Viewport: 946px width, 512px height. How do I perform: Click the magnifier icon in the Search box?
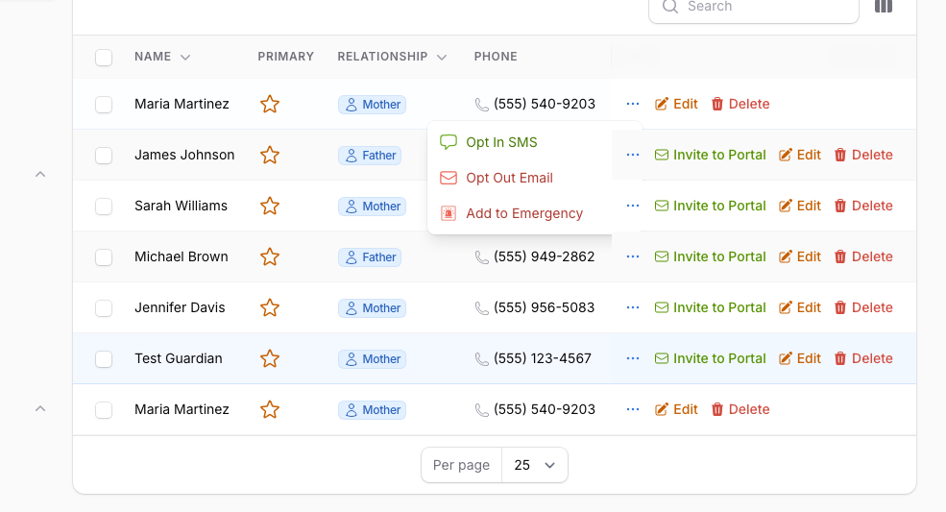point(669,6)
